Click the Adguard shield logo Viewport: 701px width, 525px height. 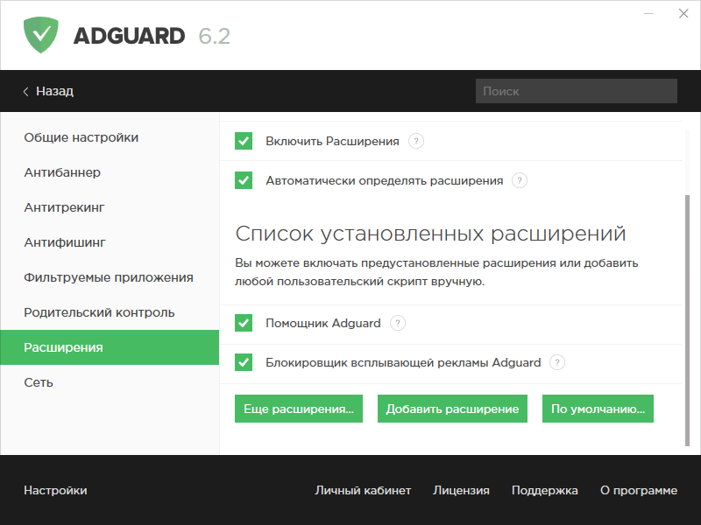pos(40,35)
